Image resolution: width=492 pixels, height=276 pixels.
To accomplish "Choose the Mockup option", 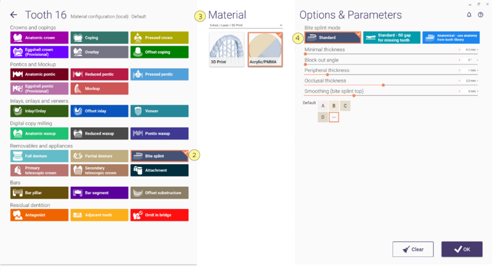I will pos(100,89).
